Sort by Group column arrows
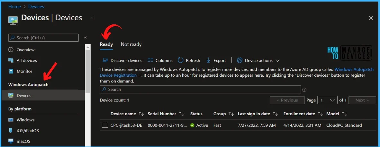The image size is (380, 147). (x=231, y=114)
